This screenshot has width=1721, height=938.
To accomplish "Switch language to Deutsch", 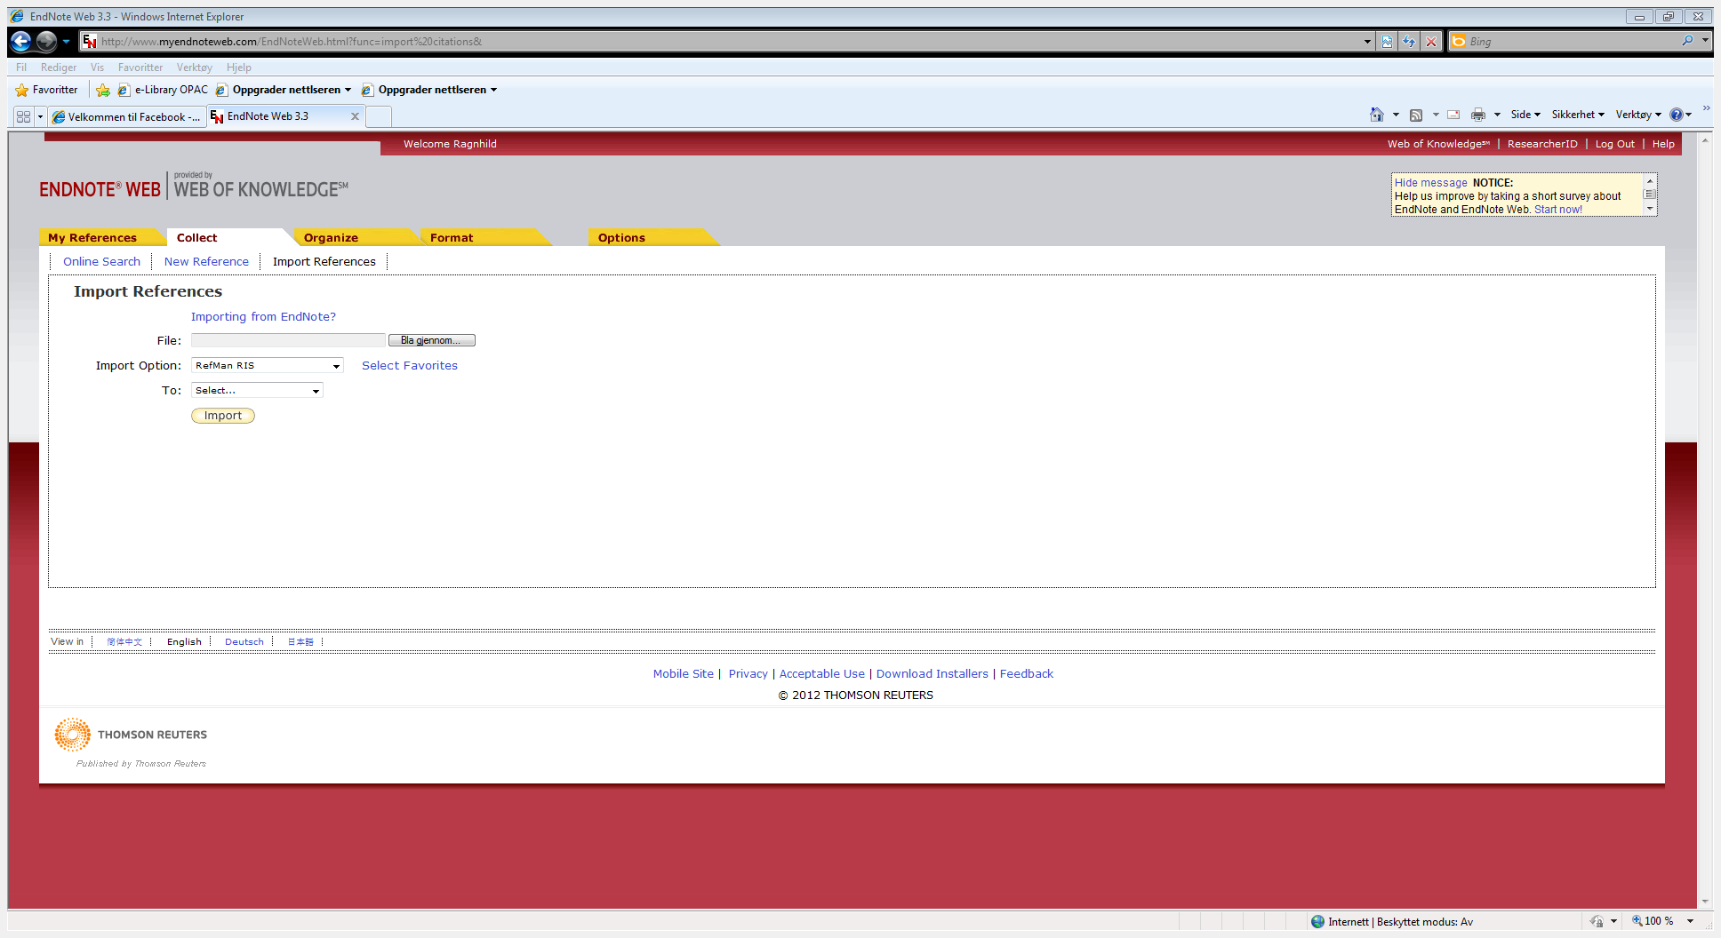I will (244, 642).
